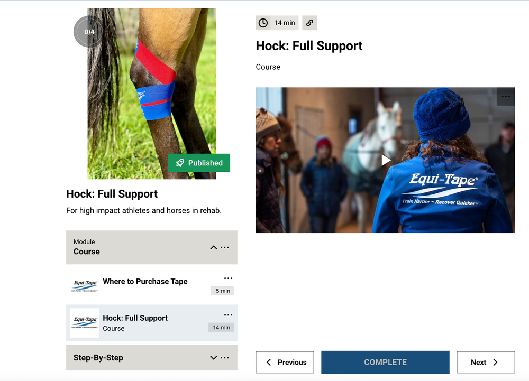Collapse the Course module section
The width and height of the screenshot is (529, 381).
pos(213,247)
